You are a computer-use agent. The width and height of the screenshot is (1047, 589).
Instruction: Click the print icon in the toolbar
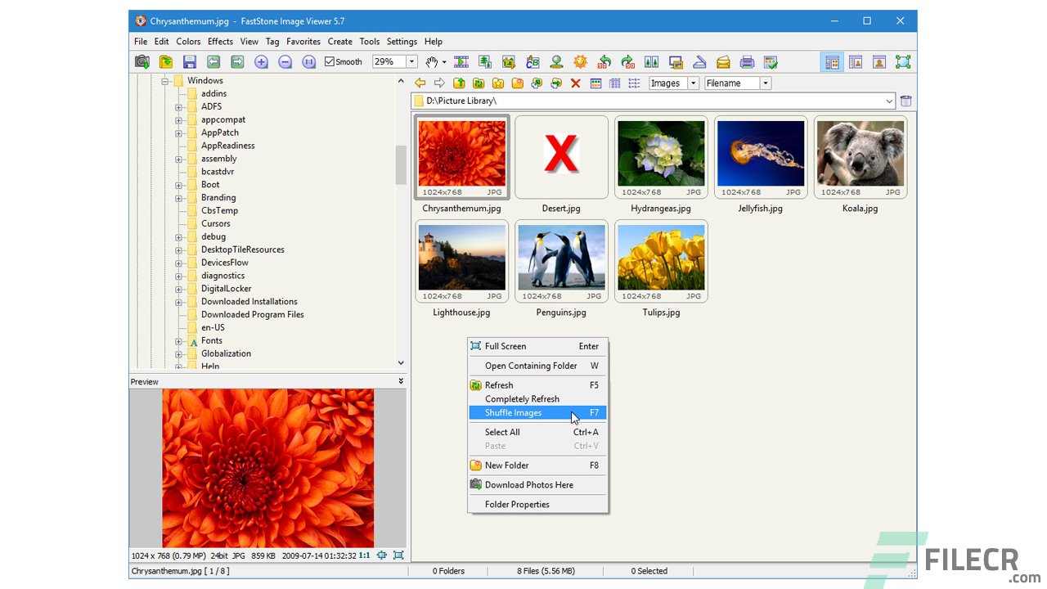(x=747, y=61)
